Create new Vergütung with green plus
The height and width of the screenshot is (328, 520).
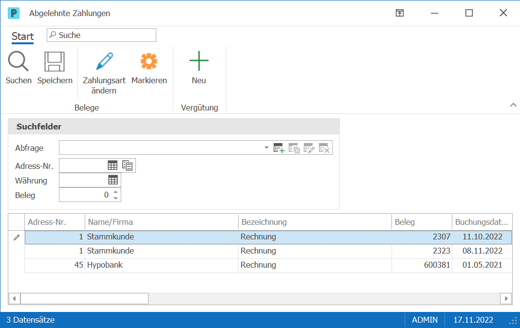point(199,61)
